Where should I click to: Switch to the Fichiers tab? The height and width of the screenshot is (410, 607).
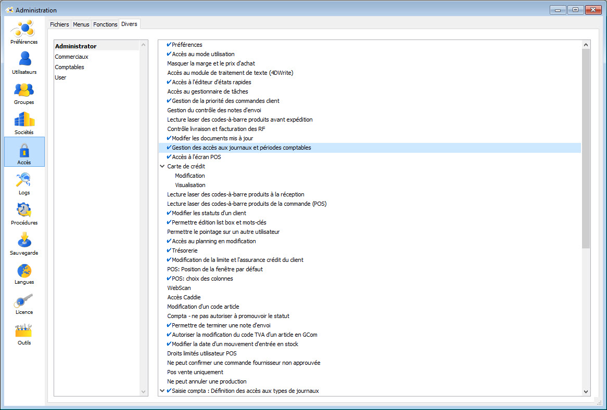click(59, 24)
